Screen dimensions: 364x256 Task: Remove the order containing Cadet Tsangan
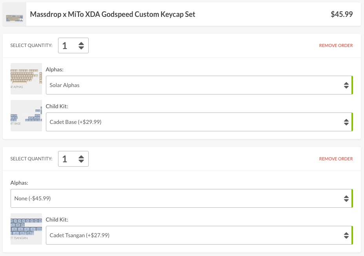tap(336, 159)
